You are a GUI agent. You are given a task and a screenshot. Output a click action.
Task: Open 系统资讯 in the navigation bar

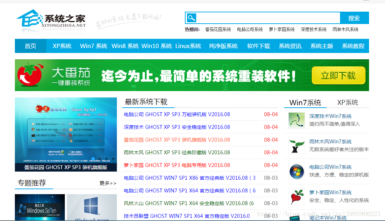[290, 46]
